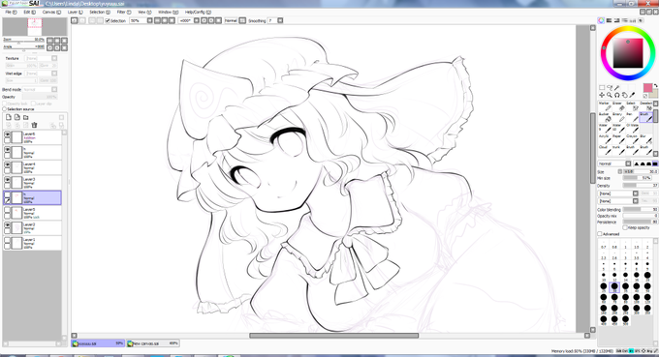Show the color wheel panel

coord(601,20)
